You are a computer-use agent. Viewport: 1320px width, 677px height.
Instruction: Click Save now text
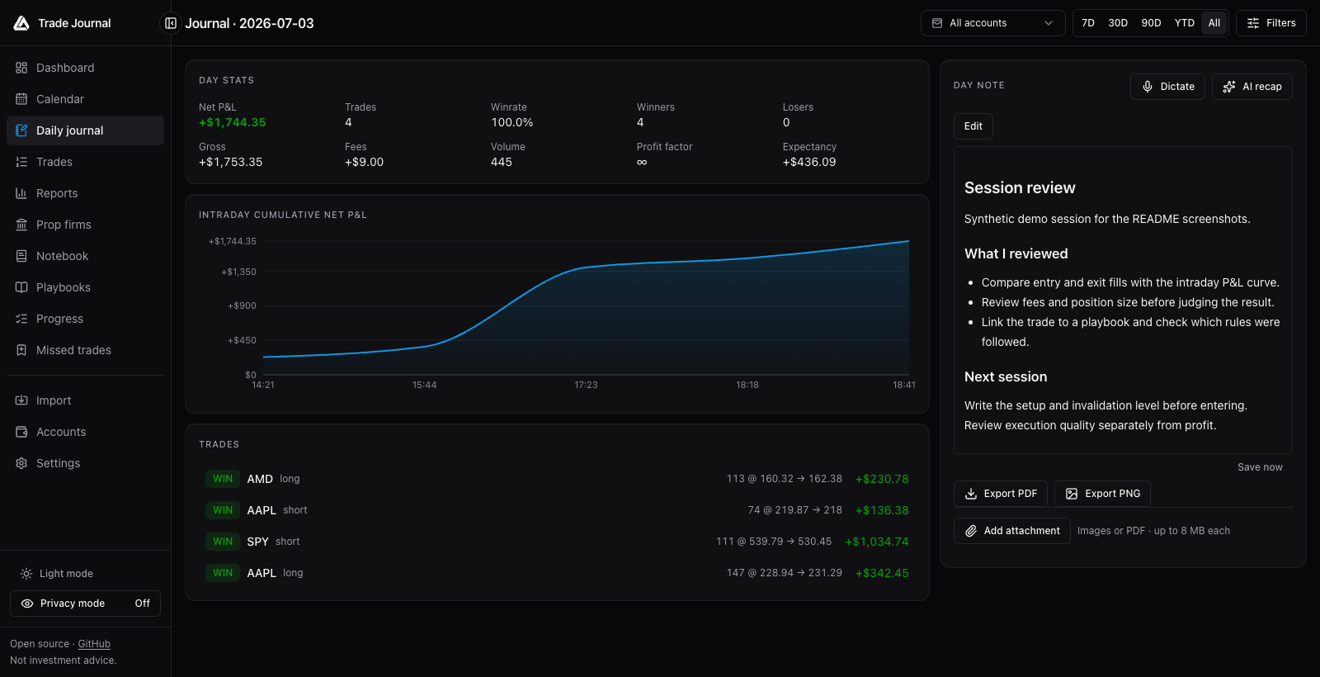click(1260, 467)
